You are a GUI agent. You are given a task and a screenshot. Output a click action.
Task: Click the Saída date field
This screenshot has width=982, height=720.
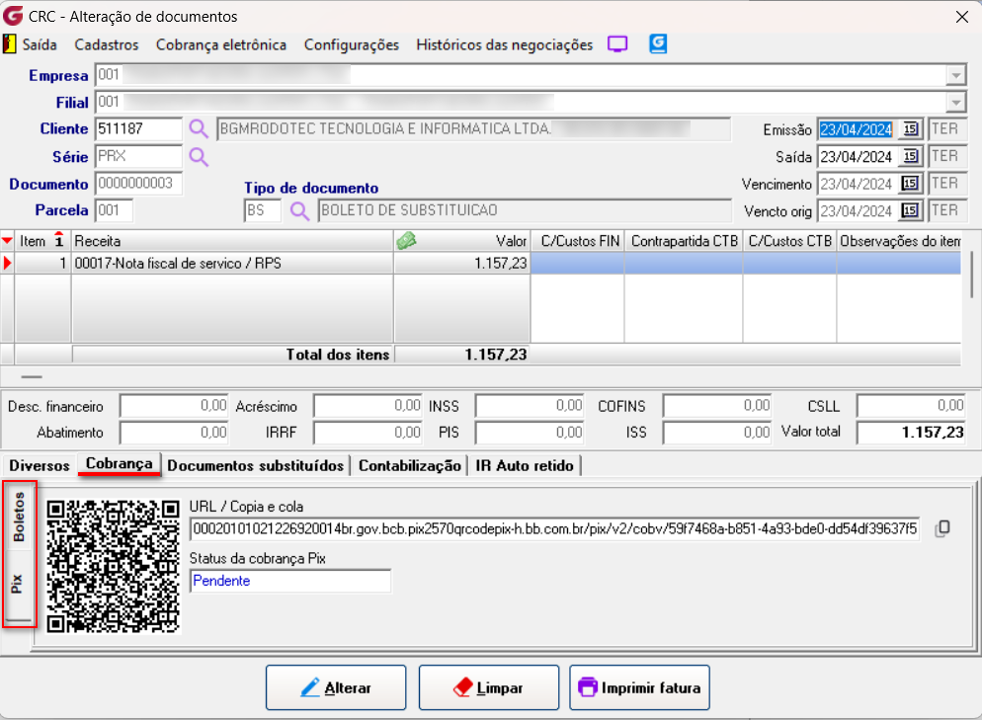(x=858, y=156)
